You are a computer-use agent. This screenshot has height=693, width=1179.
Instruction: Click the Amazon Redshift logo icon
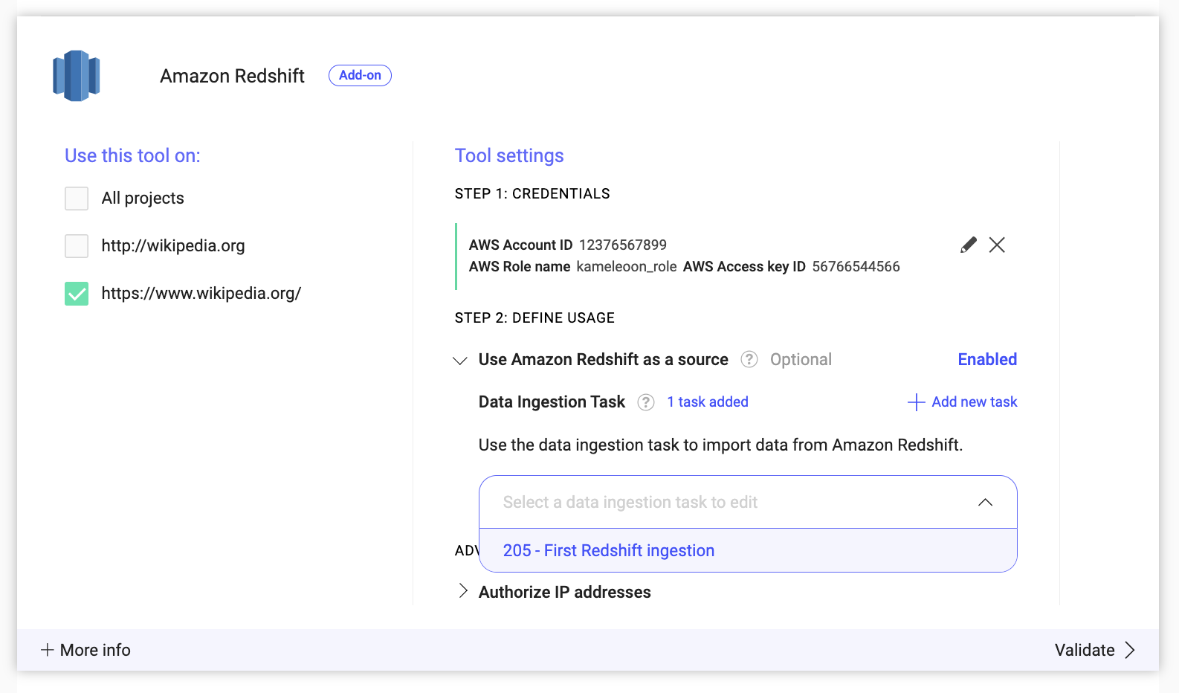tap(76, 76)
